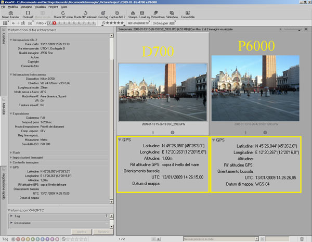Viewport: 312px width, 242px height.
Task: Open the Finestra menu
Action: coord(53,7)
